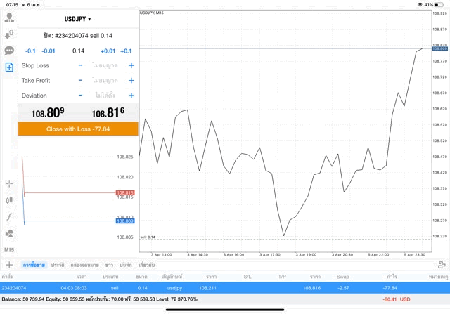This screenshot has height=314, width=450.
Task: Open the chat messages icon
Action: point(9,51)
